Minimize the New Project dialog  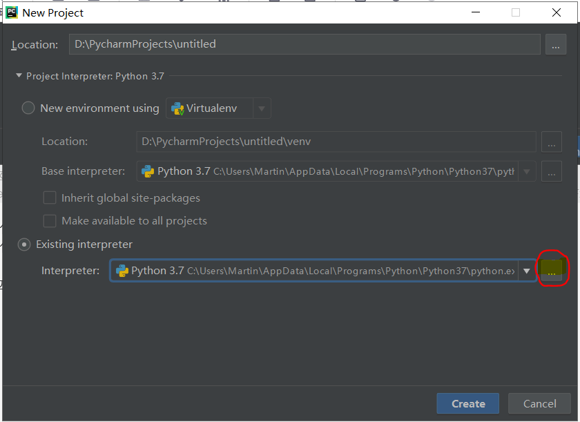tap(476, 12)
